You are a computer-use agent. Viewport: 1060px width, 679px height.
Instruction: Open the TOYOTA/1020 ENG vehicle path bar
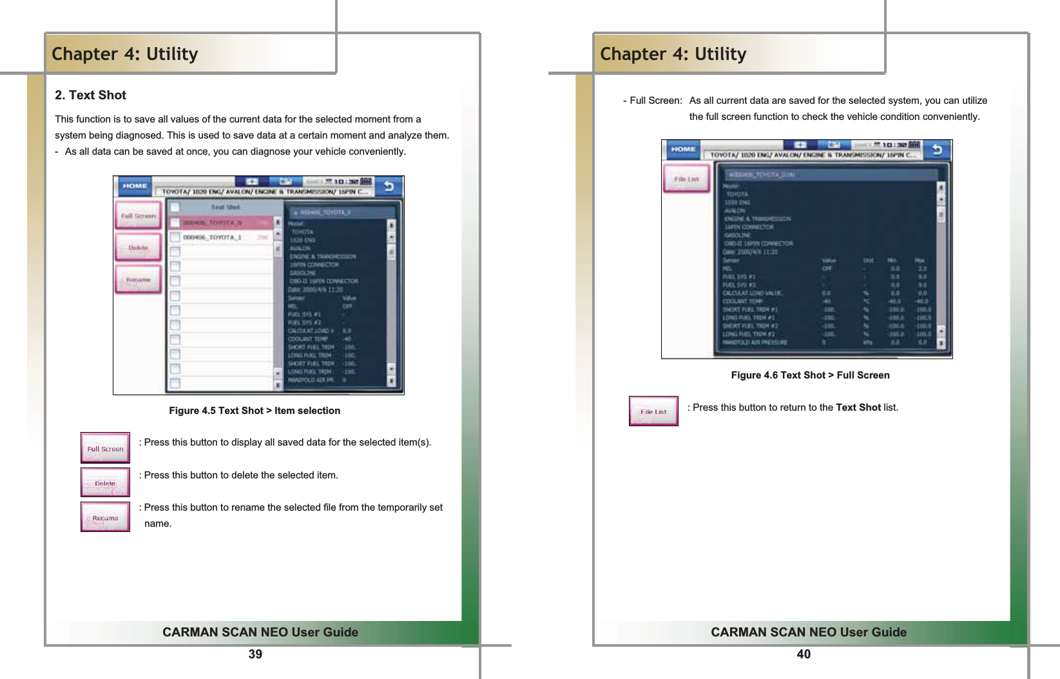click(x=265, y=191)
